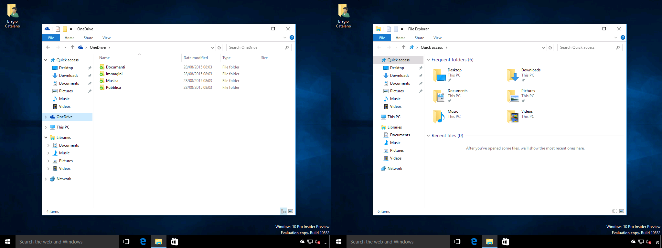
Task: Click search box on right taskbar
Action: click(398, 242)
